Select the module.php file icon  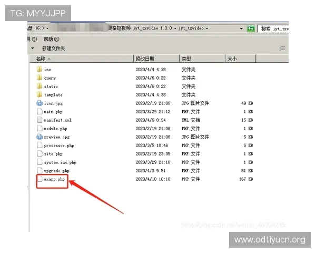pos(39,128)
